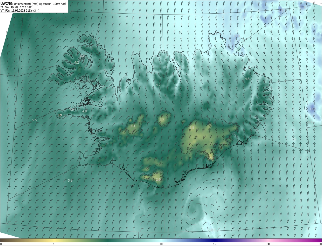Click the 10 tick on the colour scale
The width and height of the screenshot is (322, 246).
click(161, 244)
